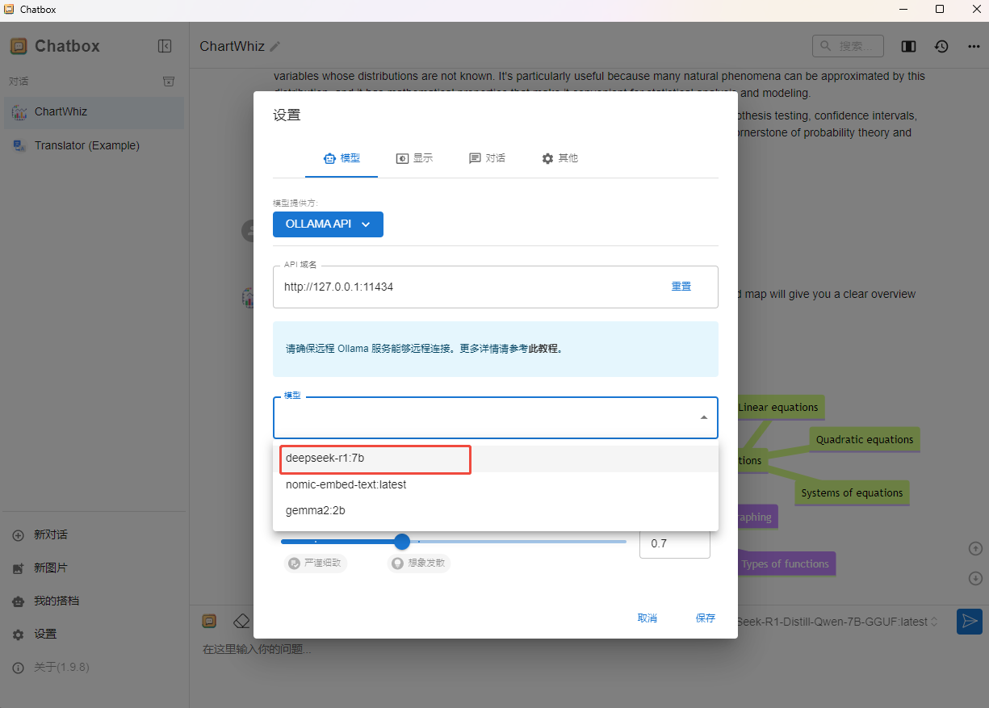Open the 此教程 tutorial link
Viewport: 989px width, 708px height.
pos(544,349)
